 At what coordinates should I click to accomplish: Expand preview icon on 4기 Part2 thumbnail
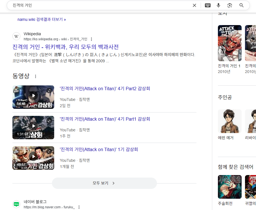[x=49, y=90]
